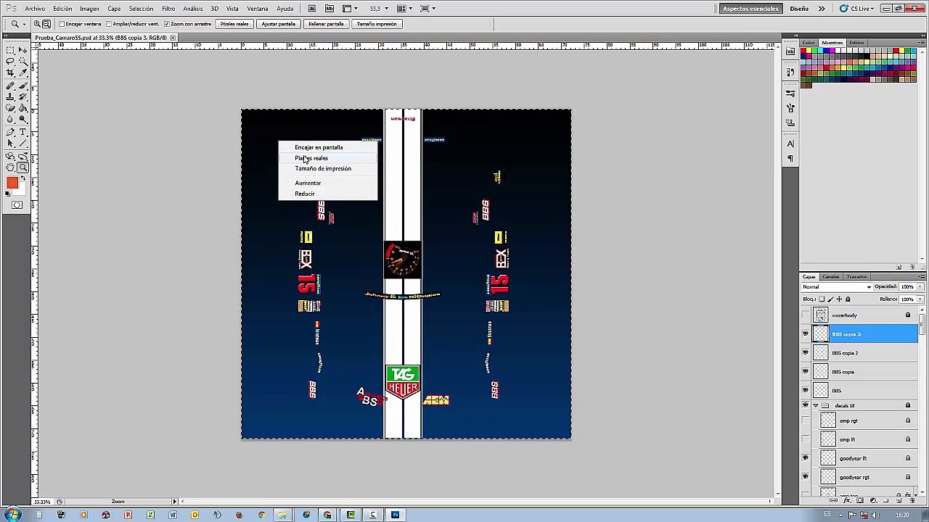Enable the 'Encajar ventana' checkbox
This screenshot has height=522, width=929.
coord(62,24)
